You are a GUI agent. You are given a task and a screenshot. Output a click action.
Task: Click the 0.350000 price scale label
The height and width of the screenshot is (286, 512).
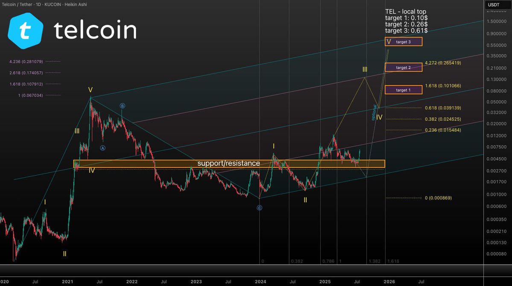pyautogui.click(x=496, y=56)
